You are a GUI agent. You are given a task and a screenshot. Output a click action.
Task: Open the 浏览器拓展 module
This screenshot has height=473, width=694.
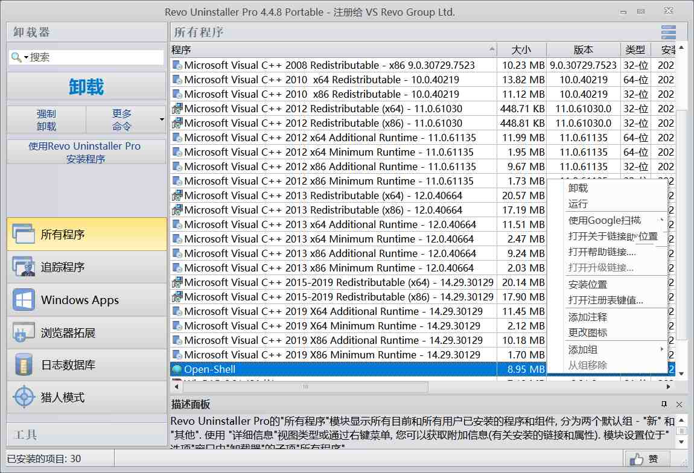[86, 332]
